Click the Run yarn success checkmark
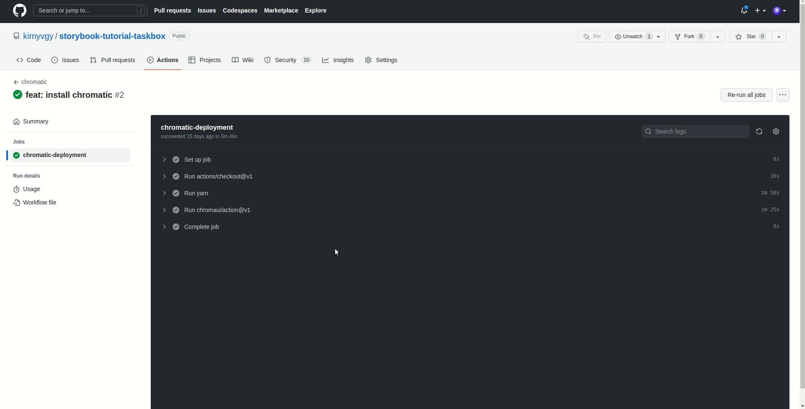The image size is (805, 409). [x=176, y=193]
